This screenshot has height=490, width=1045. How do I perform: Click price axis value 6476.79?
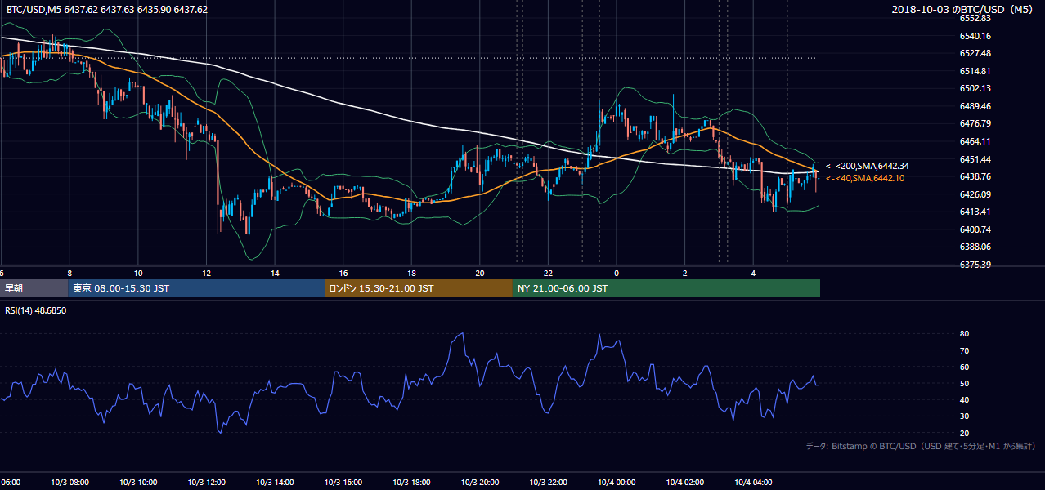975,123
